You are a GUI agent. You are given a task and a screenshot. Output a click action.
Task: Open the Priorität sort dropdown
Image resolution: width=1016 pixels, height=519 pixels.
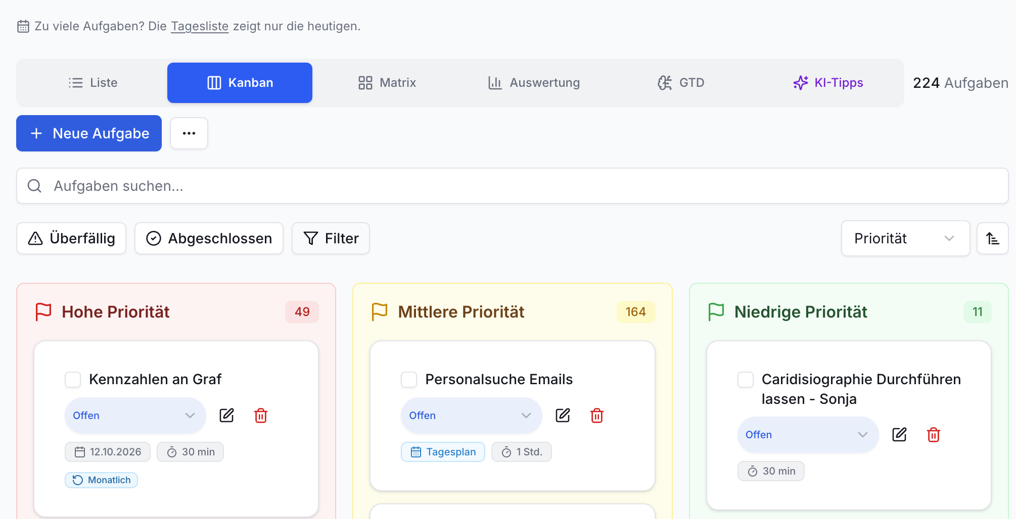click(x=905, y=238)
